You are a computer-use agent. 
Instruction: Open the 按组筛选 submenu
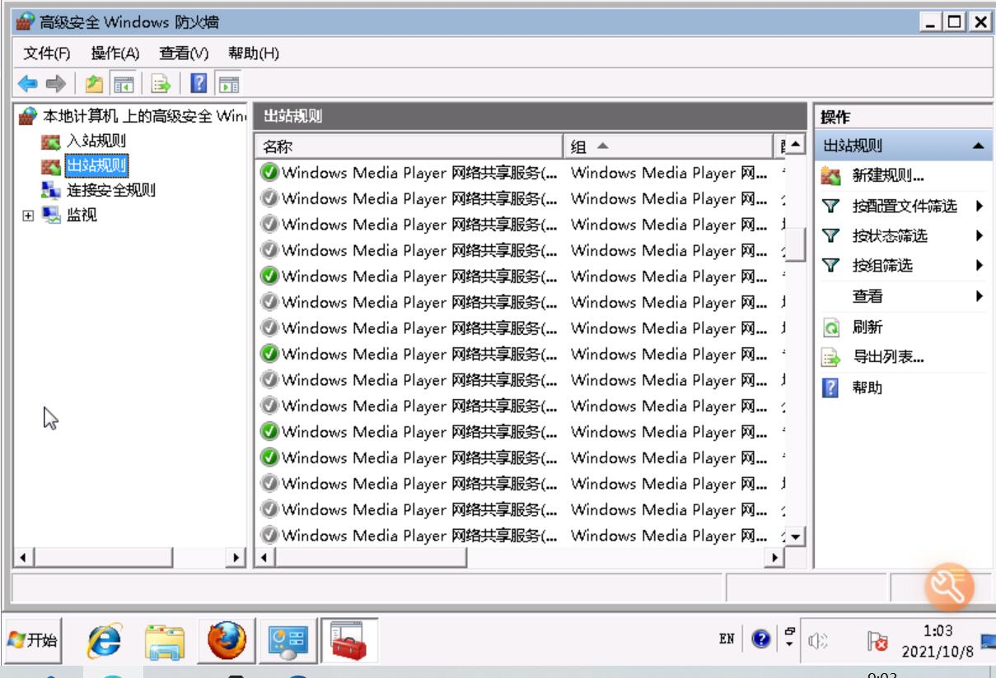(x=881, y=265)
